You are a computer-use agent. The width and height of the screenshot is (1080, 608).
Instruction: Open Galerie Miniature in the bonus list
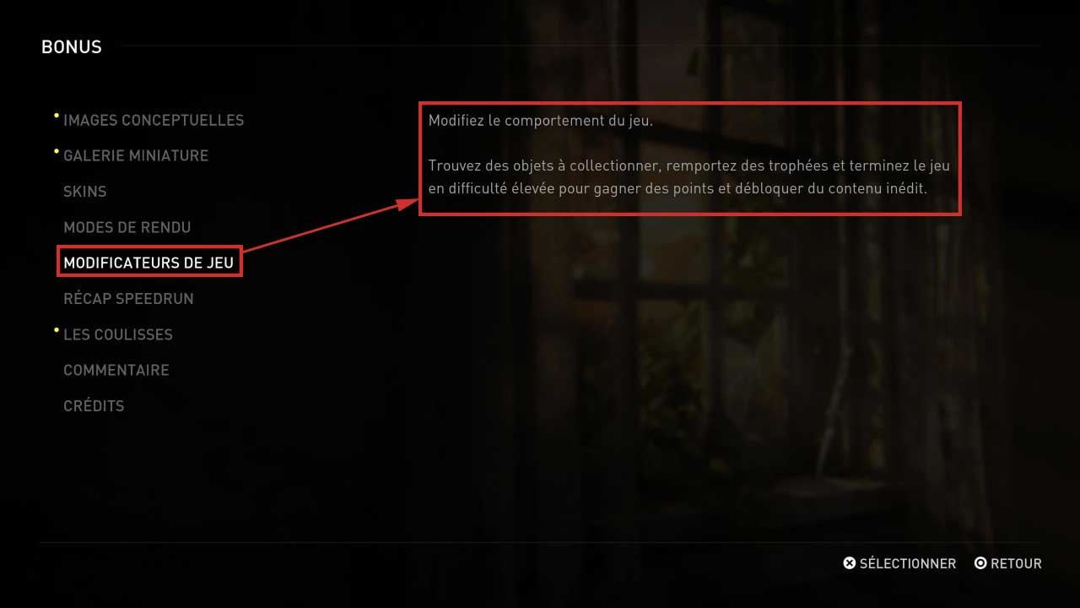tap(136, 155)
